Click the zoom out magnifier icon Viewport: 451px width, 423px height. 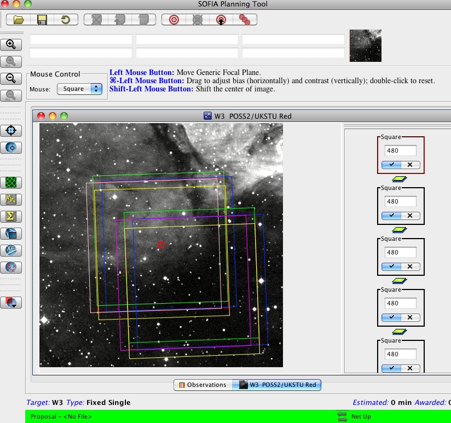(11, 78)
